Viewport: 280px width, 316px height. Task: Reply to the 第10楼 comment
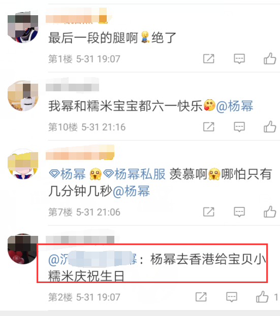click(239, 127)
